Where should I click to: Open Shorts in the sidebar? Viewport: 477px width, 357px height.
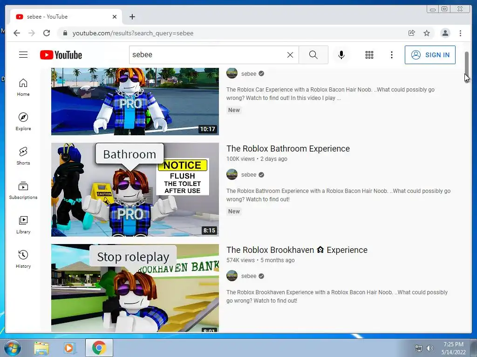tap(23, 156)
